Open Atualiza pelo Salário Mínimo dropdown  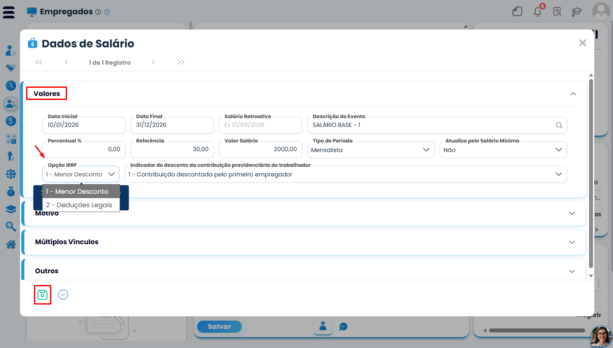point(503,149)
